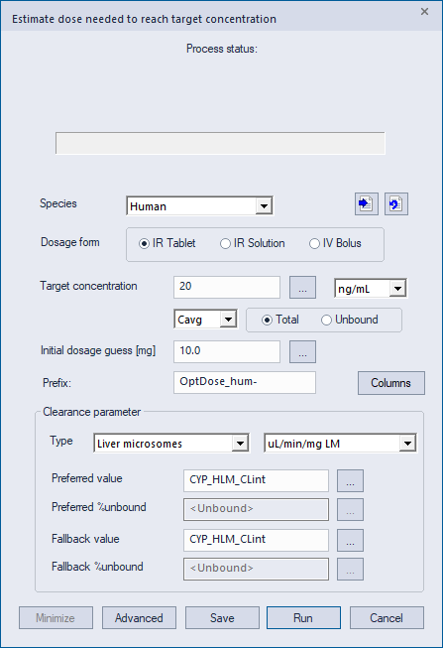This screenshot has width=443, height=648.
Task: Click the reset settings document icon
Action: pyautogui.click(x=396, y=203)
